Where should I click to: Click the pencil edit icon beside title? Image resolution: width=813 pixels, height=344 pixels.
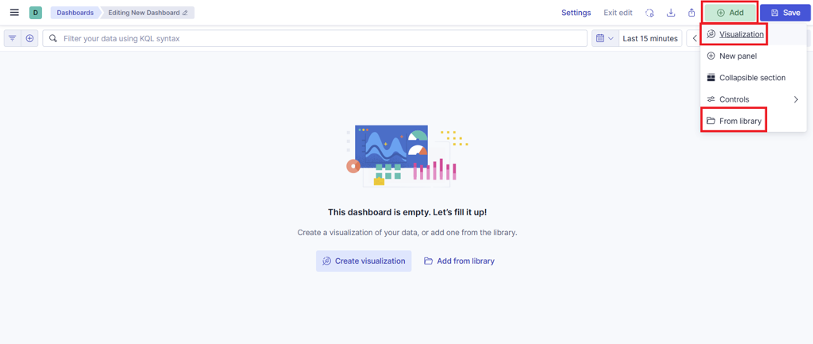[x=185, y=13]
